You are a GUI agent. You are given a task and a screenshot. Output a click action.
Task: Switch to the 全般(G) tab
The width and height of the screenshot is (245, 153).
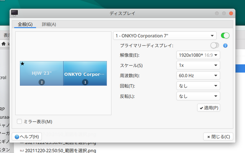coord(25,24)
